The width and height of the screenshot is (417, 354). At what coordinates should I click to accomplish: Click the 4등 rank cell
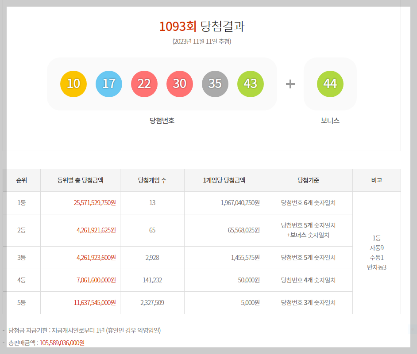coord(22,280)
